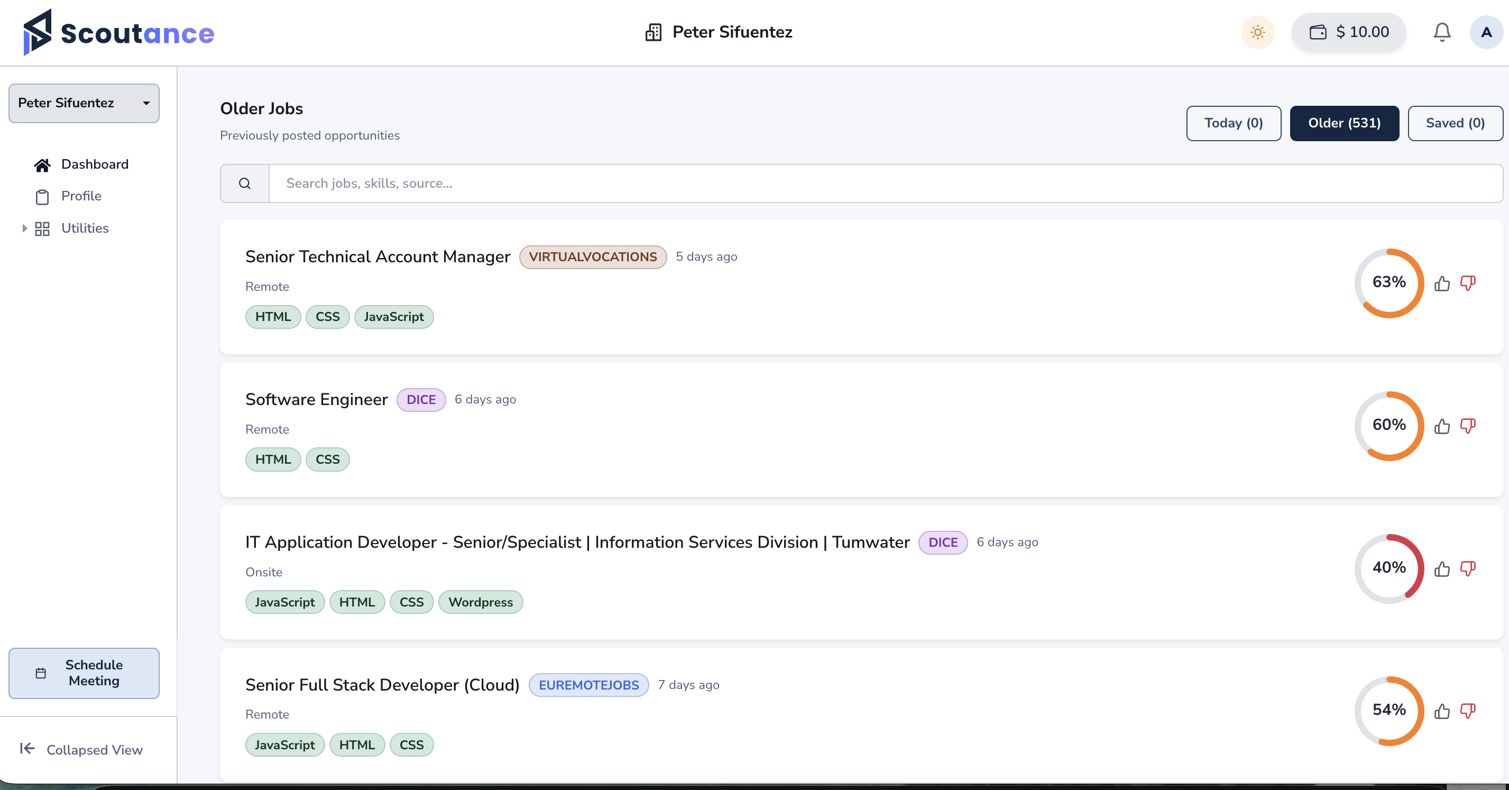Viewport: 1509px width, 790px height.
Task: Toggle the sun light-mode theme icon
Action: 1257,32
